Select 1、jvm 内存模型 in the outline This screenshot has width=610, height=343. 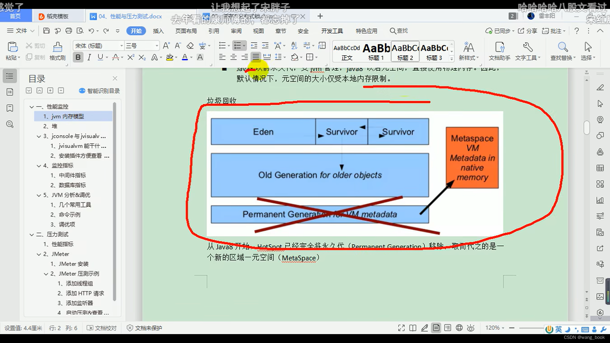[73, 117]
